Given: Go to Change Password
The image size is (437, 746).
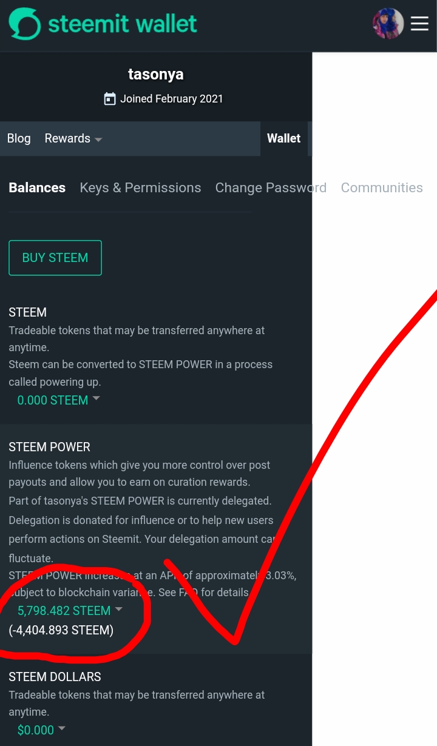Looking at the screenshot, I should (x=271, y=187).
